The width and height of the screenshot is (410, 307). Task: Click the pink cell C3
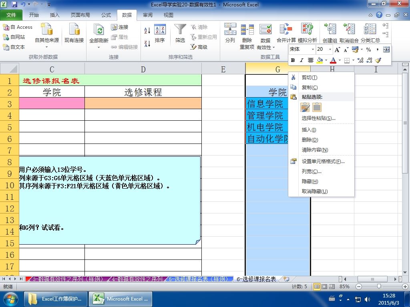(52, 103)
